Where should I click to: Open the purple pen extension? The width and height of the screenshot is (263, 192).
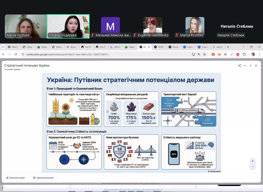[x=232, y=54]
